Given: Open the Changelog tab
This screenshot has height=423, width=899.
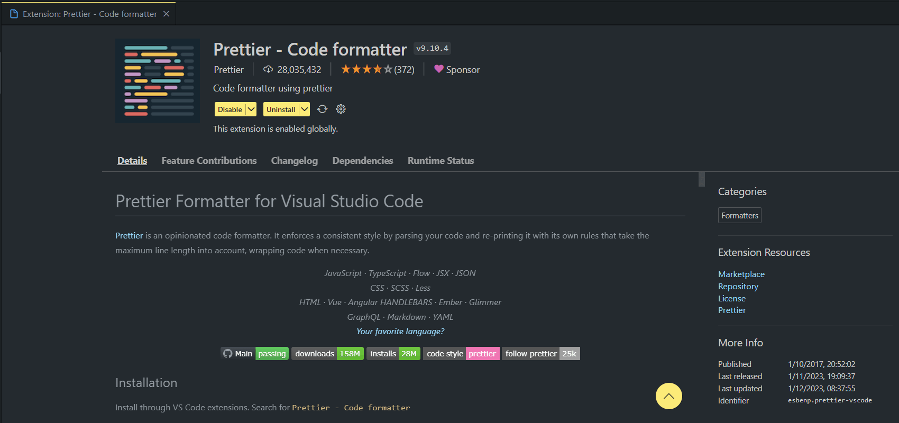Looking at the screenshot, I should (295, 161).
